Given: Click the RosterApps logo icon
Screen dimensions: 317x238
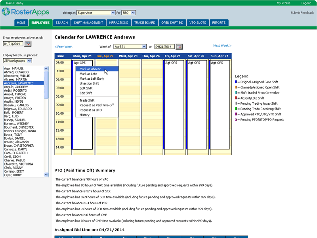Looking at the screenshot, I should point(6,12).
